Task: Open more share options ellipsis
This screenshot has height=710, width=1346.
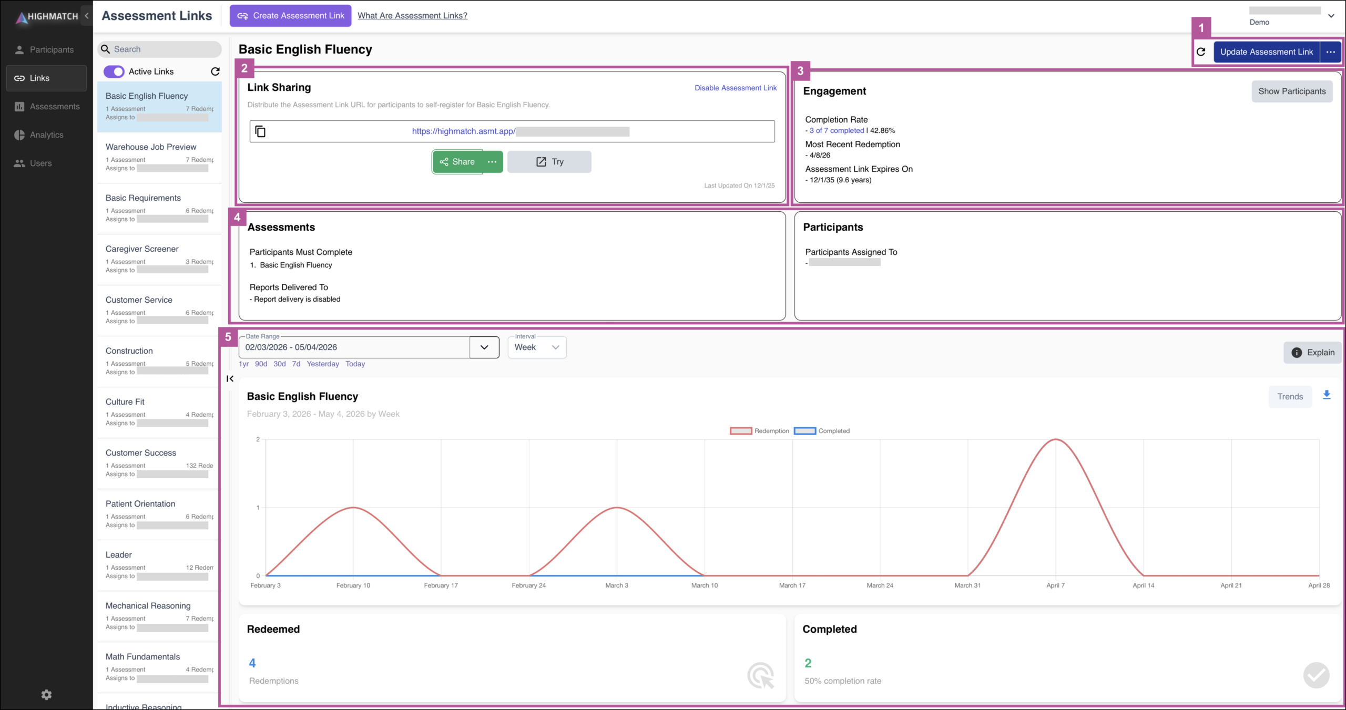Action: 492,162
